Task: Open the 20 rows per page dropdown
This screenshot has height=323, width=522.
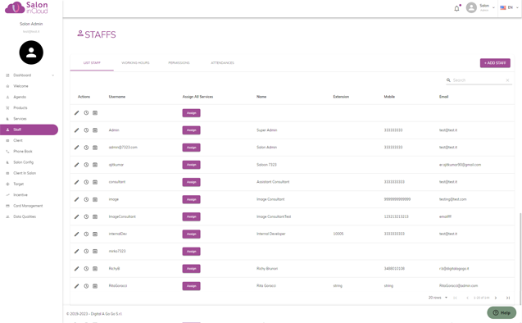Action: 438,298
